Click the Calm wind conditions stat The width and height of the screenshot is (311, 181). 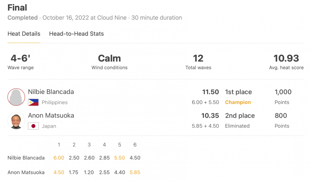point(109,58)
